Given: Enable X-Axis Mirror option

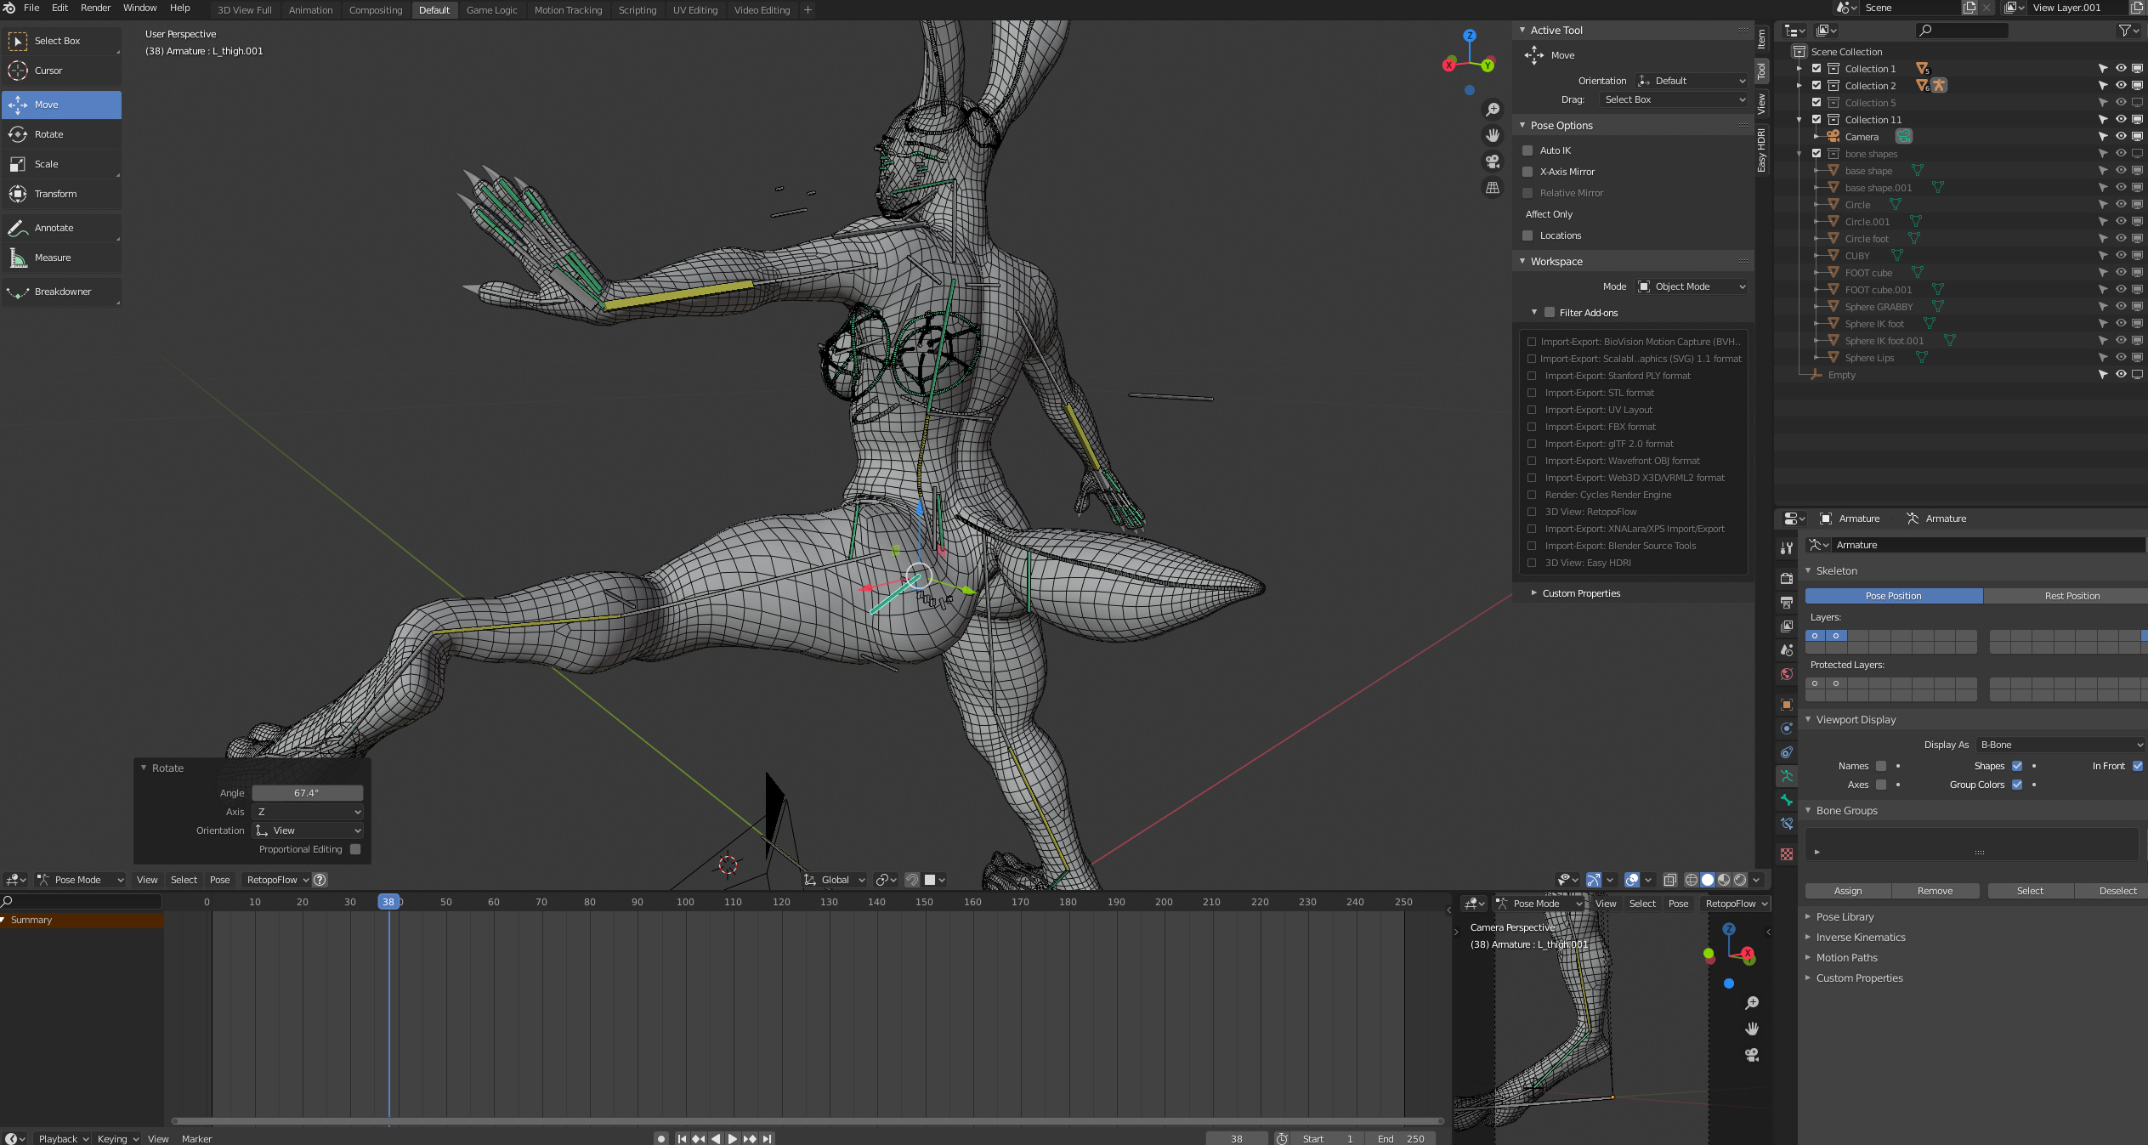Looking at the screenshot, I should coord(1527,172).
